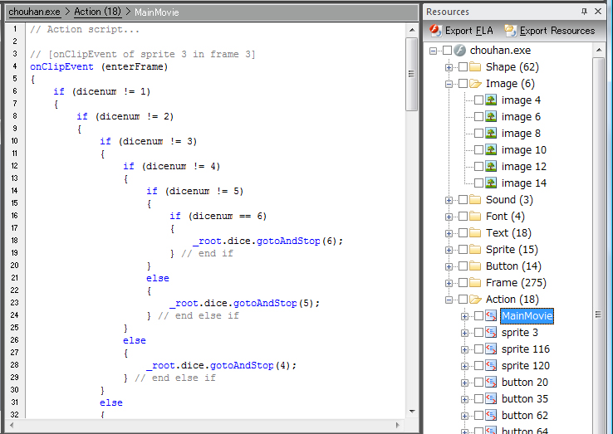
Task: Click horizontal scrollbar left arrow in editor
Action: pos(12,425)
